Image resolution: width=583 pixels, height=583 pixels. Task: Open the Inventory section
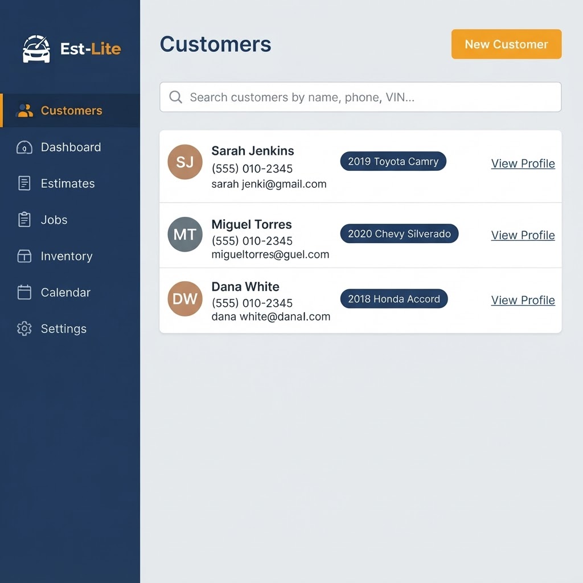tap(70, 256)
